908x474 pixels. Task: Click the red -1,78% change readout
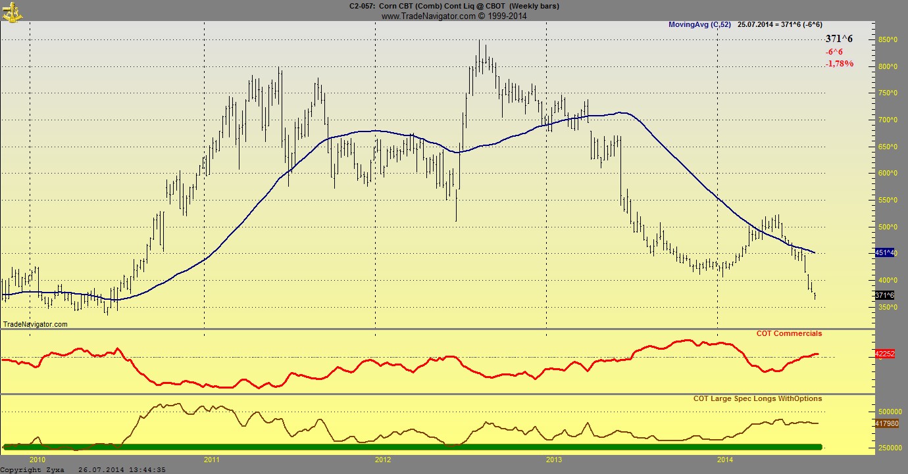click(x=839, y=64)
